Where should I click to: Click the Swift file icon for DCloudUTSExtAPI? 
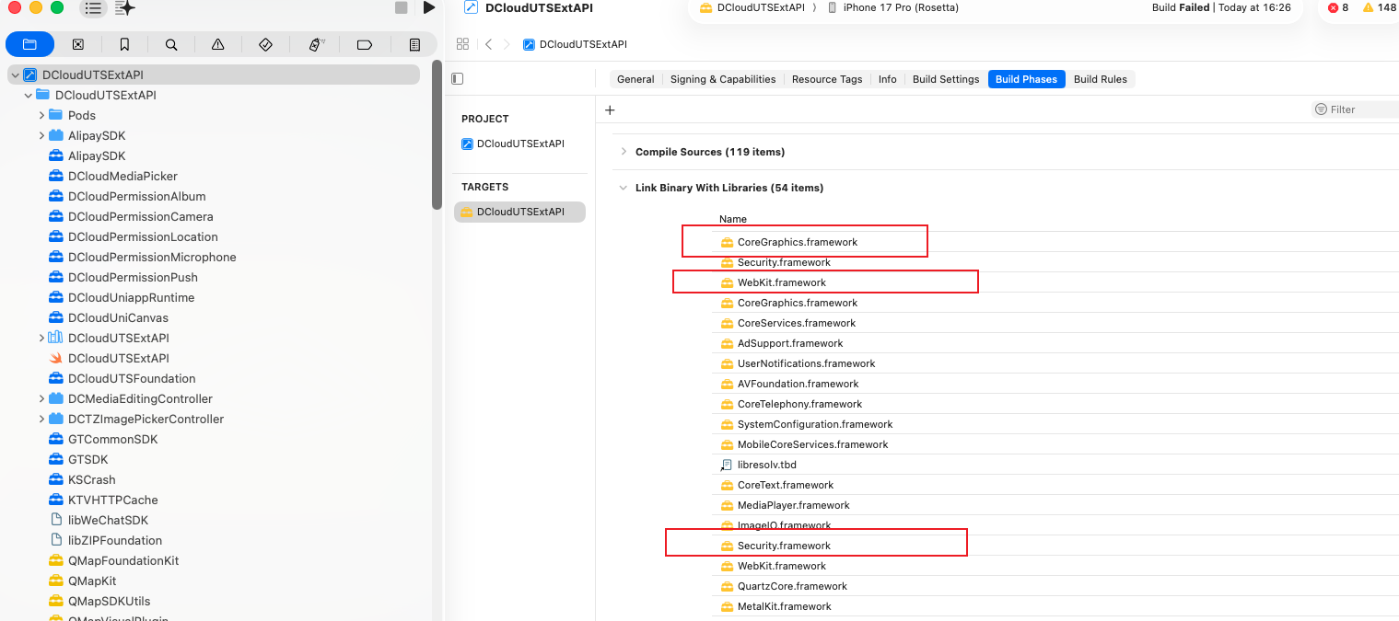click(x=55, y=358)
